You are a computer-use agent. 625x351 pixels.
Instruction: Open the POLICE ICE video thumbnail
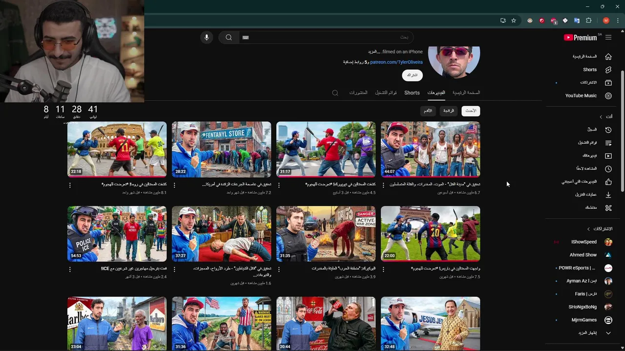pyautogui.click(x=117, y=234)
